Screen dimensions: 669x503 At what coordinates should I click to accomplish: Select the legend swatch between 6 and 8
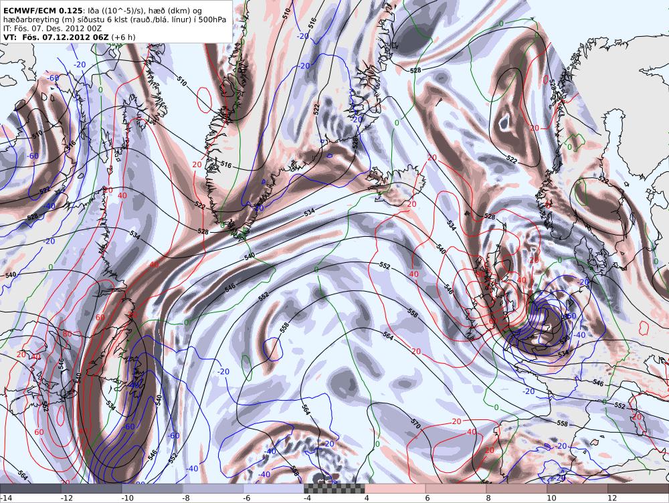(456, 488)
